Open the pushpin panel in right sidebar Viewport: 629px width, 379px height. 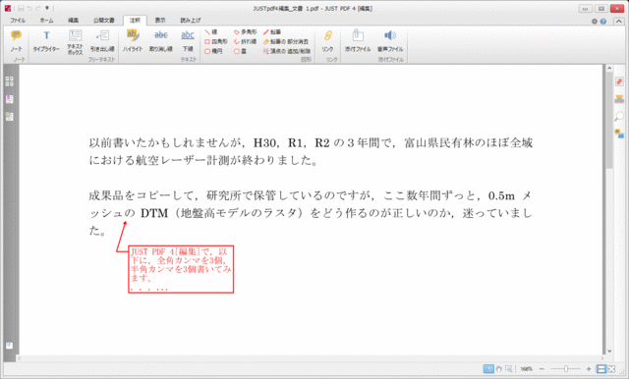619,81
